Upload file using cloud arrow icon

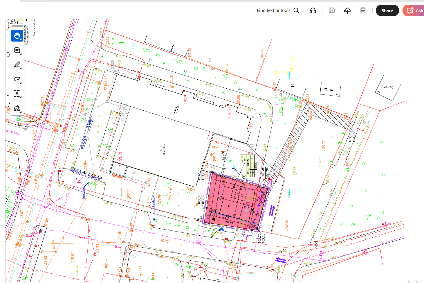(x=347, y=10)
